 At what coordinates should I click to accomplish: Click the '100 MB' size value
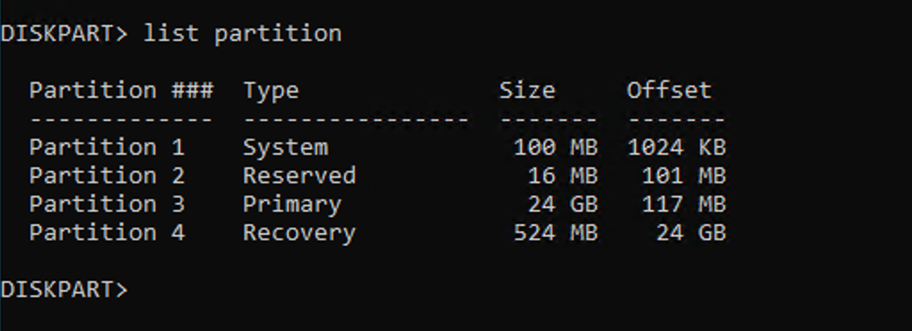556,147
